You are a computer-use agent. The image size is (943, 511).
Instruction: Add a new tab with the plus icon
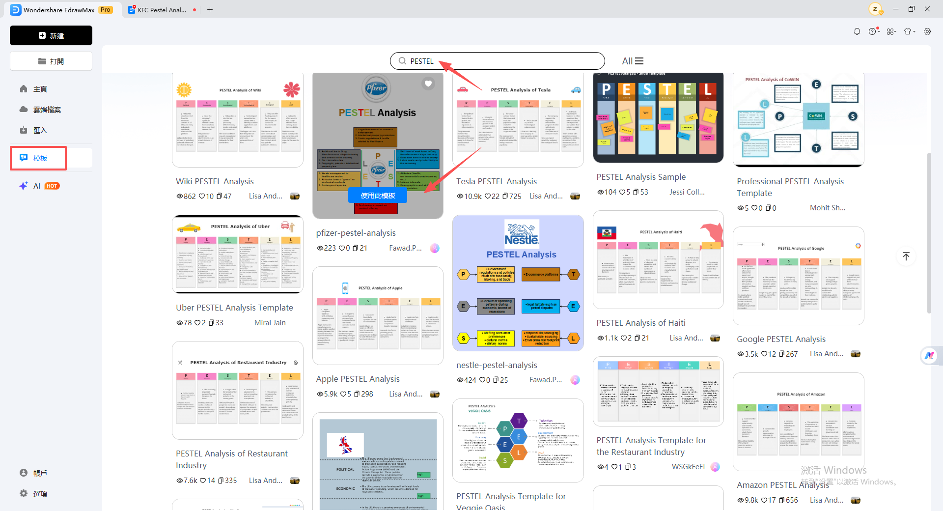[210, 9]
